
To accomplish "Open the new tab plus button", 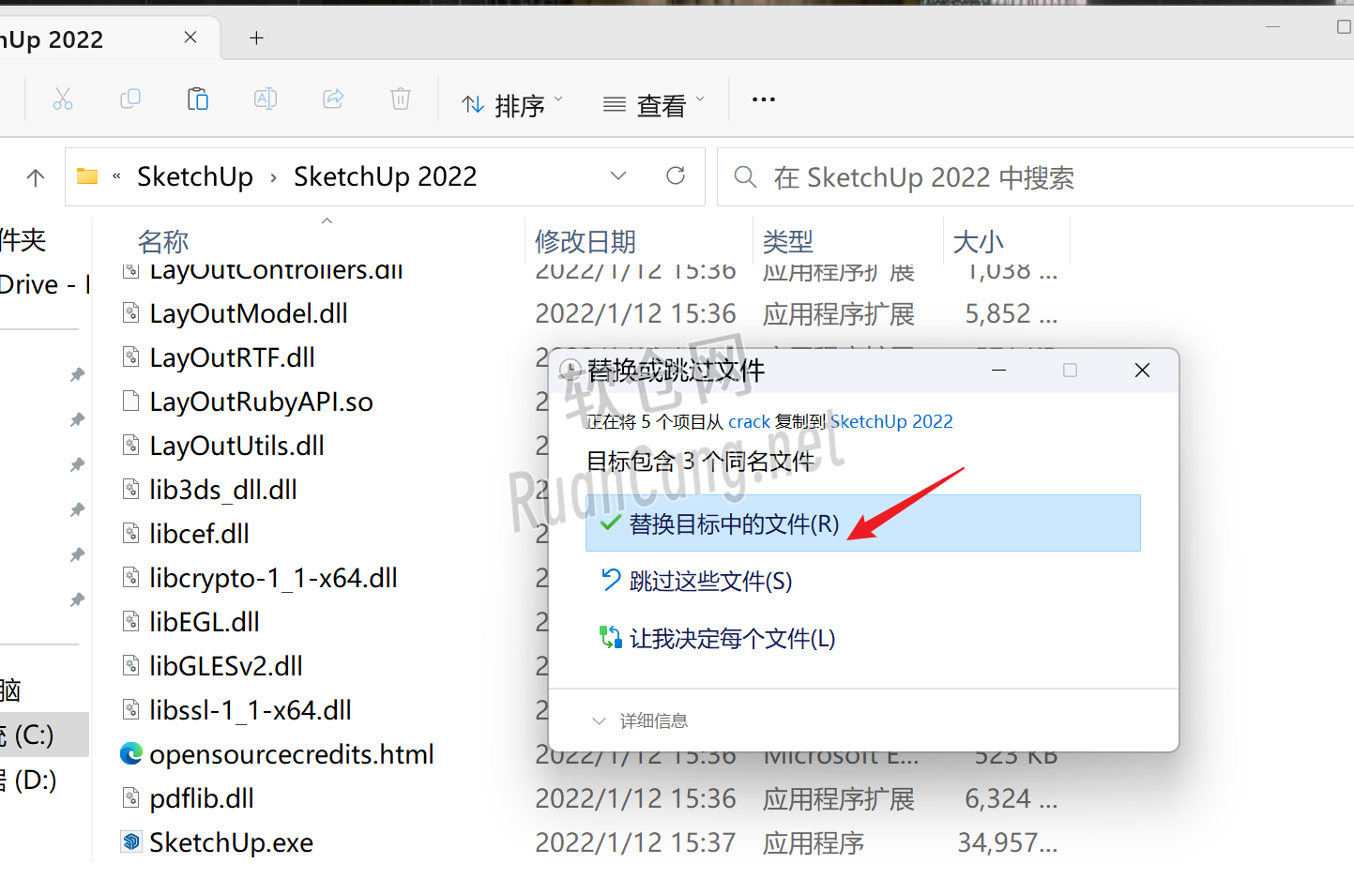I will click(x=256, y=38).
